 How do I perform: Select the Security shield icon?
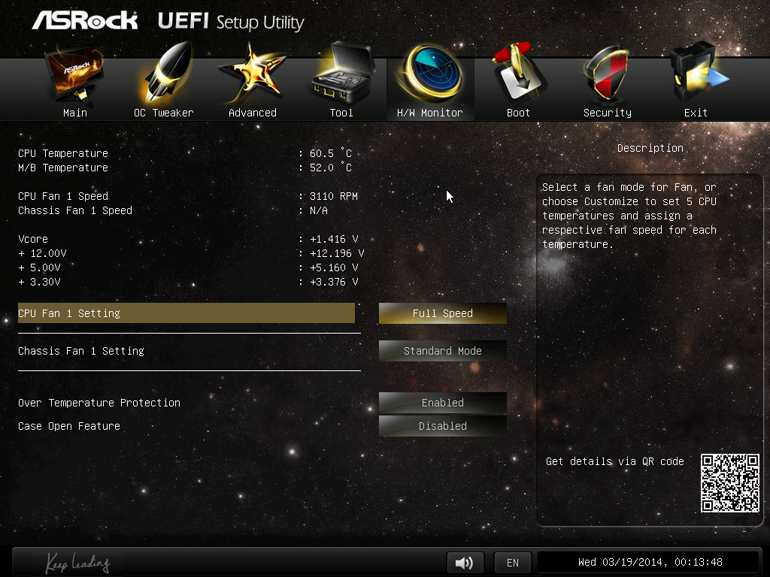[607, 74]
